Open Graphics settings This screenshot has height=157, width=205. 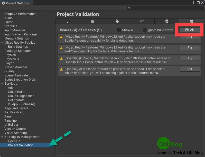click(x=11, y=26)
